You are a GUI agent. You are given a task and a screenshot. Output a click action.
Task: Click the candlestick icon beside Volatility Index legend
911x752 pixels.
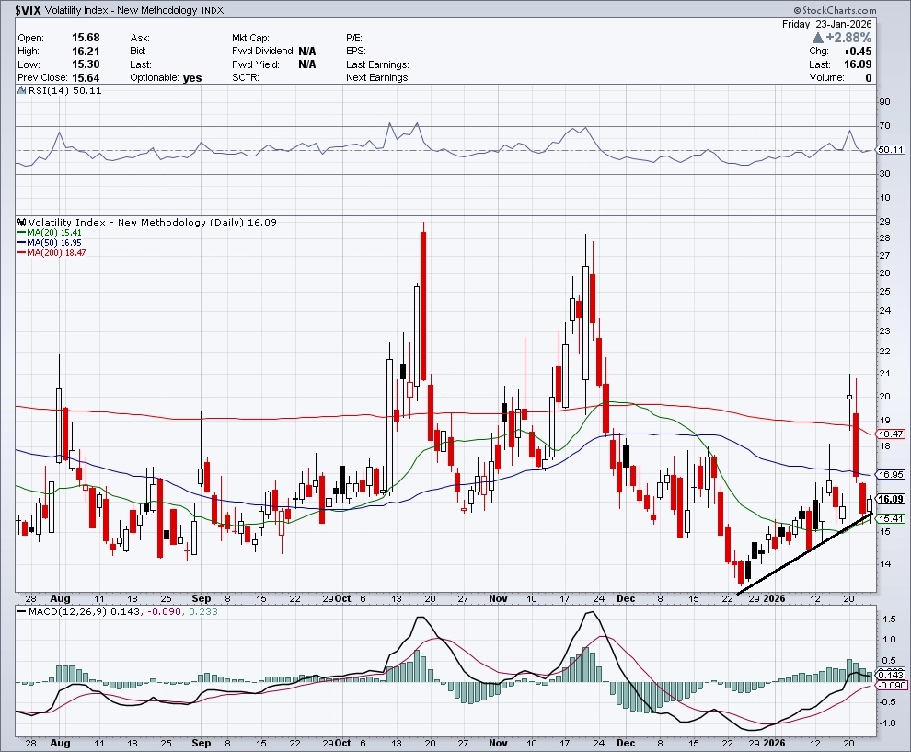point(22,222)
